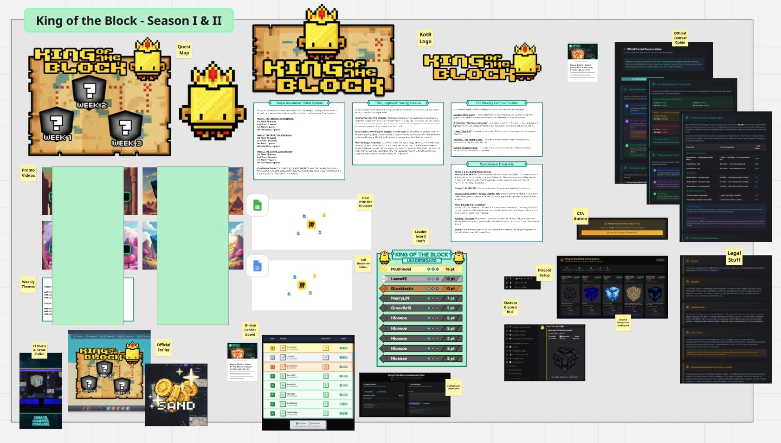Image resolution: width=781 pixels, height=443 pixels.
Task: Select the Final Prize Tier Structure sticky note
Action: [365, 202]
